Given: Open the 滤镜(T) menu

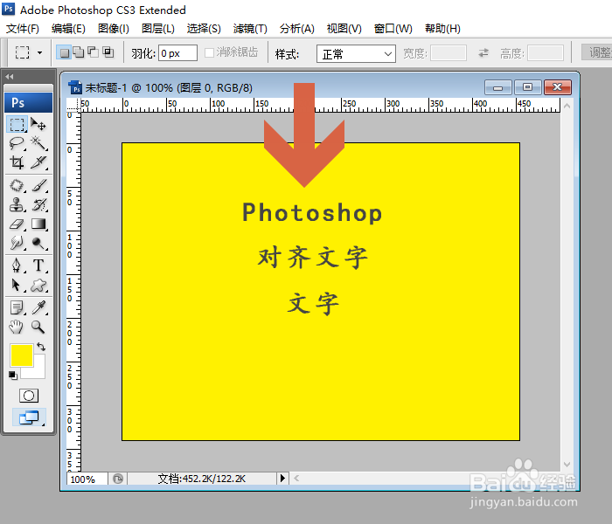Looking at the screenshot, I should [x=250, y=29].
